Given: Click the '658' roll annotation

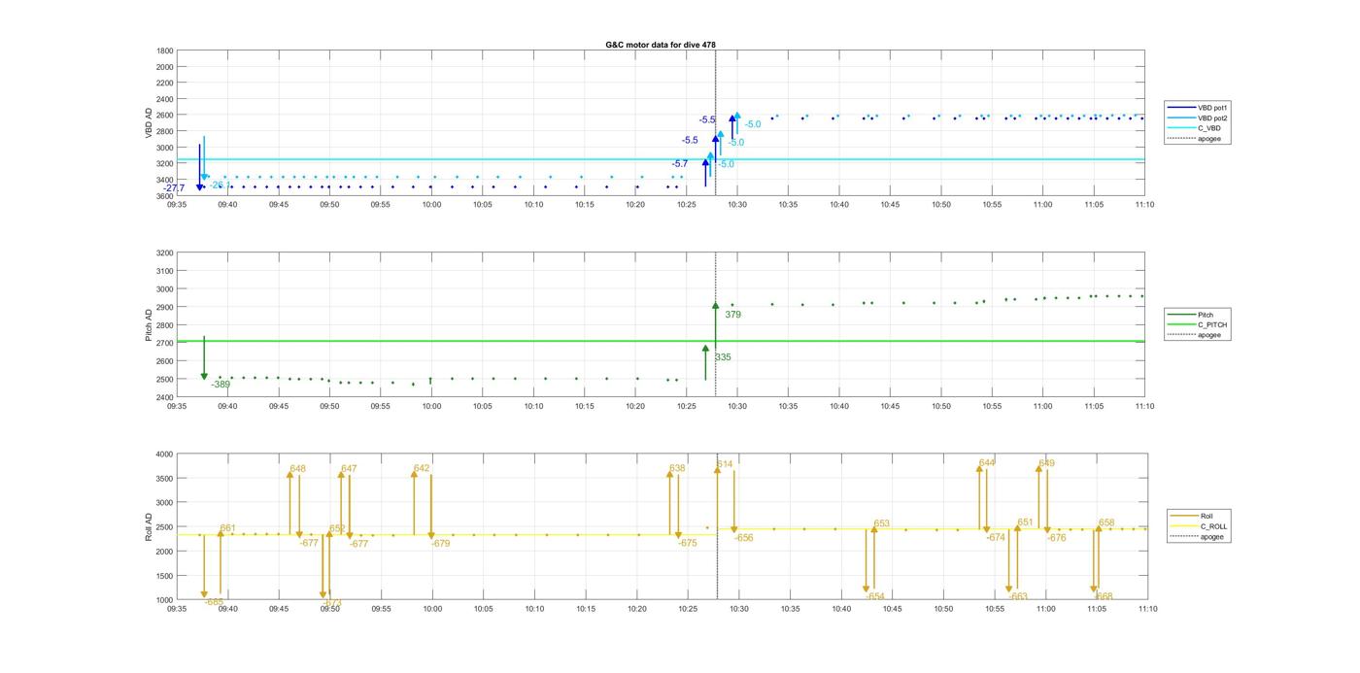Looking at the screenshot, I should pyautogui.click(x=1106, y=523).
